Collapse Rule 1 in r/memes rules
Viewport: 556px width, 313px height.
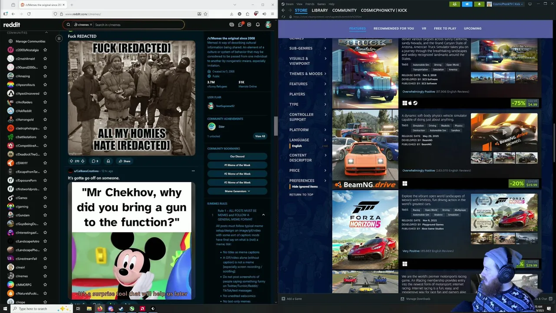[x=263, y=215]
